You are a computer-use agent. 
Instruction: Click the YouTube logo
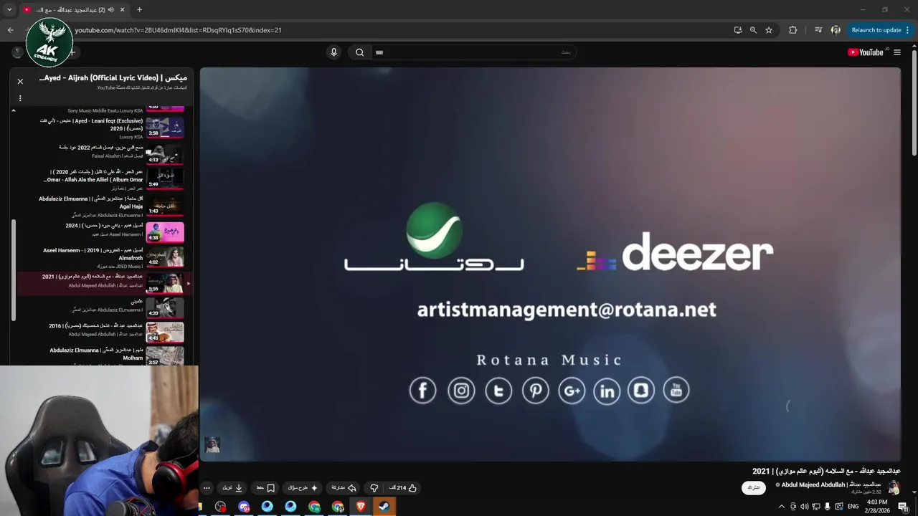click(865, 52)
